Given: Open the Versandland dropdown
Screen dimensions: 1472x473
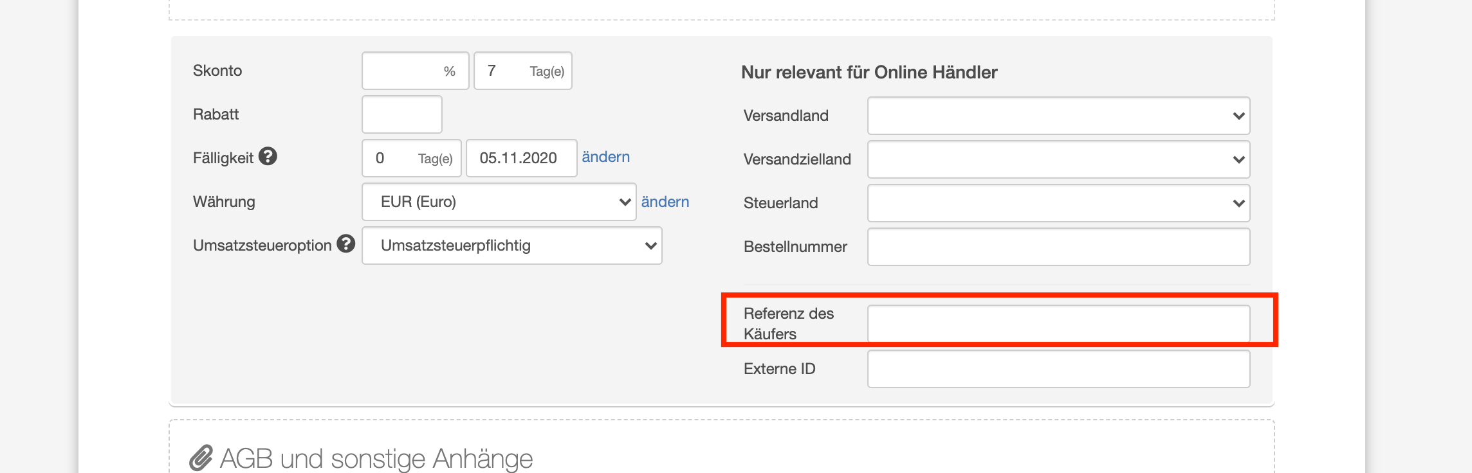Looking at the screenshot, I should [x=1058, y=116].
